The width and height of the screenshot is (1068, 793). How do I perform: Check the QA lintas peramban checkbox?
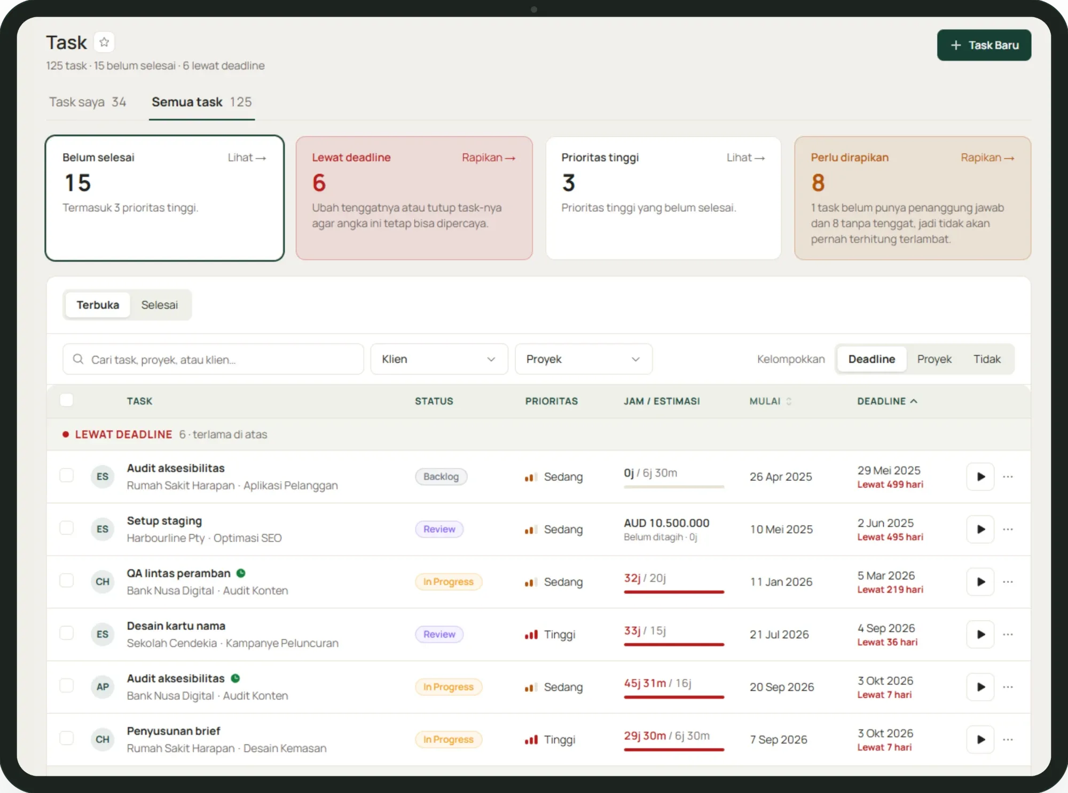pyautogui.click(x=66, y=580)
